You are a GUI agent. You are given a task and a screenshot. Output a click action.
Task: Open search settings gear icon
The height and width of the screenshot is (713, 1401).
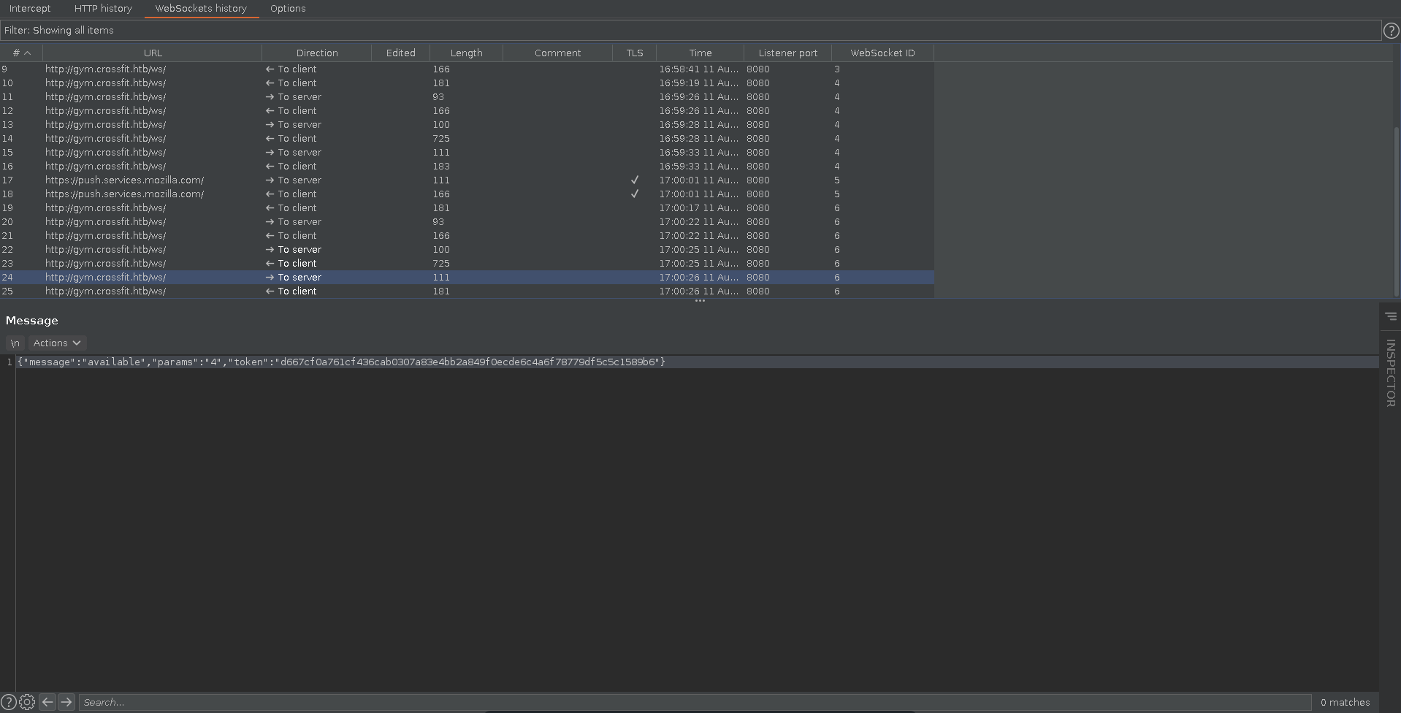pyautogui.click(x=27, y=703)
